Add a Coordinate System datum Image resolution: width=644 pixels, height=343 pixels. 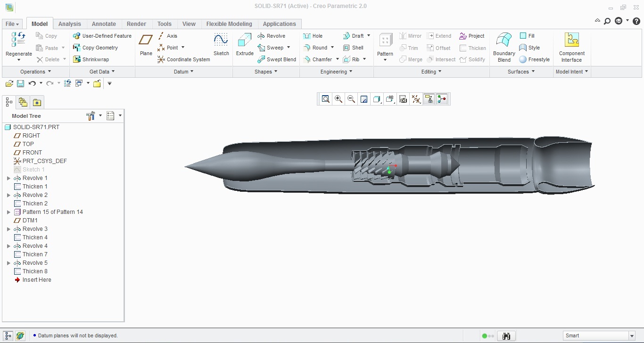pyautogui.click(x=183, y=59)
